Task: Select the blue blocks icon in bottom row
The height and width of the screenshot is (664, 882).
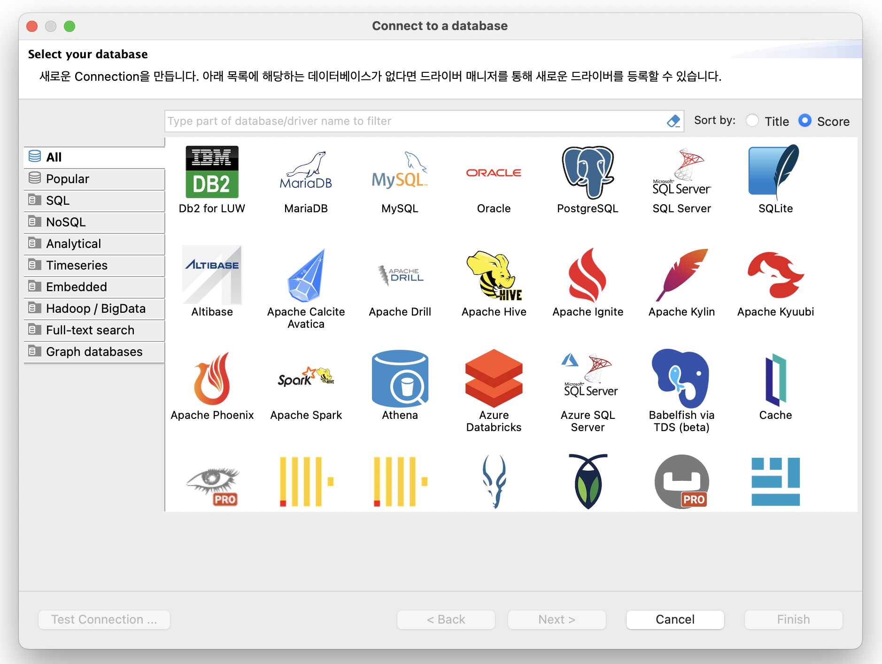Action: (775, 482)
